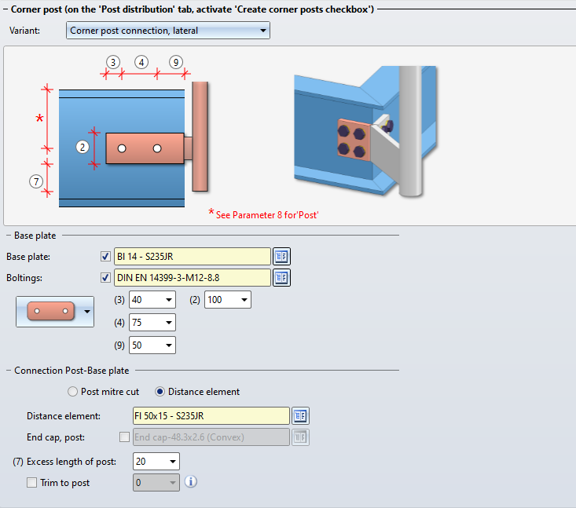Click the '(7) Excess length of post:' label
This screenshot has width=576, height=508.
pos(64,462)
